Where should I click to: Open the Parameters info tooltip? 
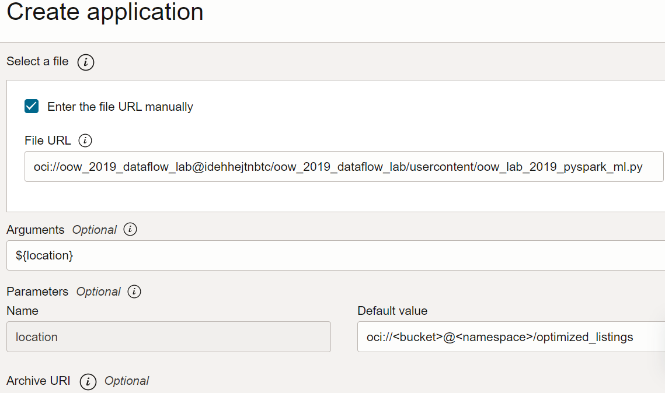click(134, 292)
